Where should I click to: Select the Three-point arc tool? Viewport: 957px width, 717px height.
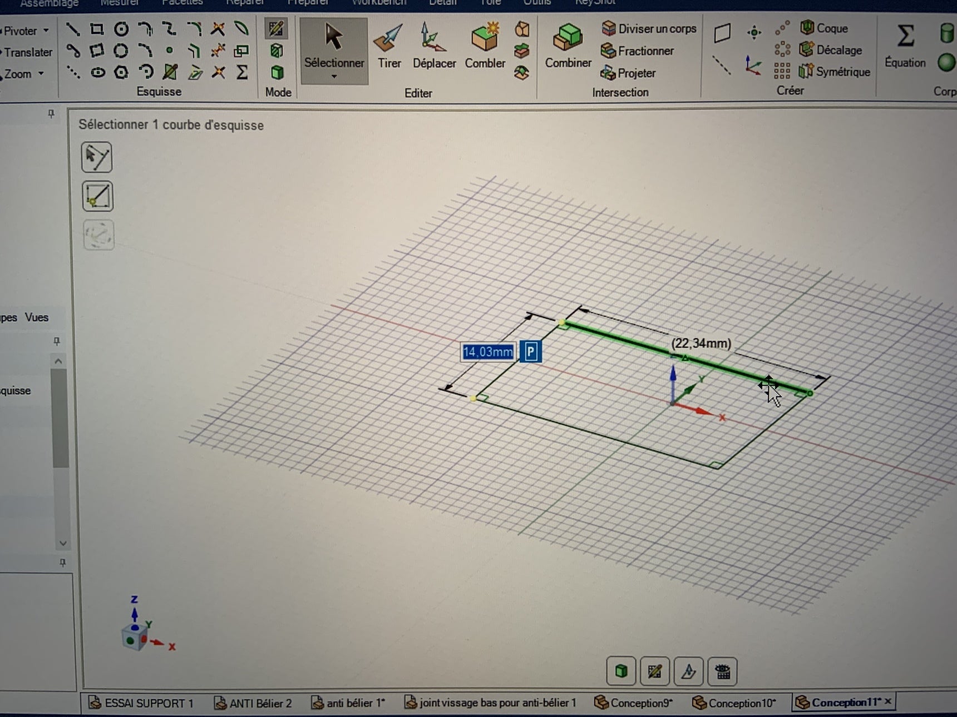coord(145,51)
